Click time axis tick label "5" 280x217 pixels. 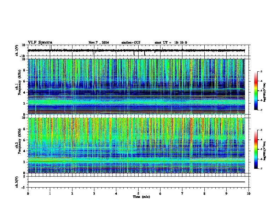138,194
